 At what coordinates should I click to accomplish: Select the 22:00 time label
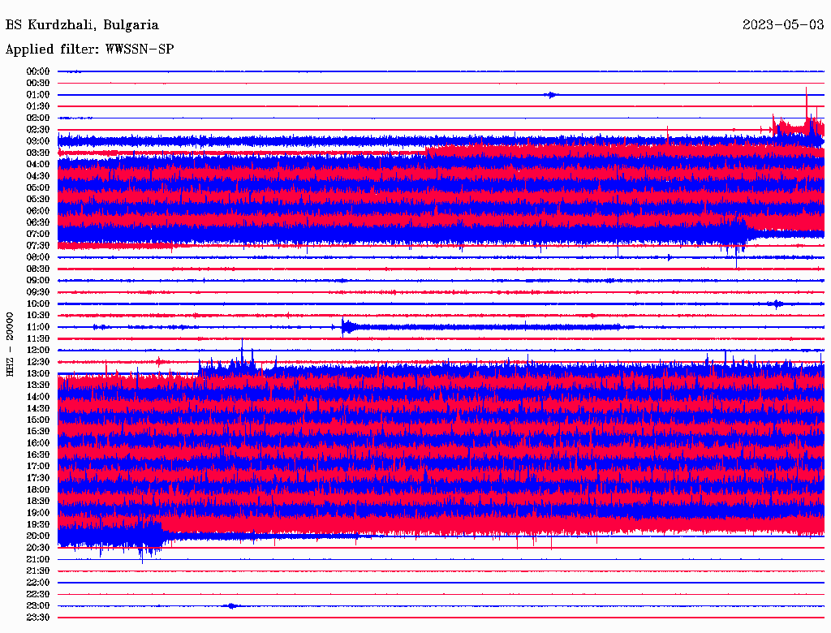pos(38,582)
